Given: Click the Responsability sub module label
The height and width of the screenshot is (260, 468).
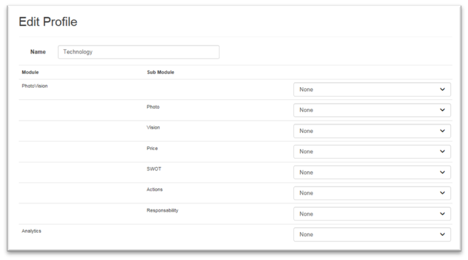Looking at the screenshot, I should pyautogui.click(x=162, y=210).
